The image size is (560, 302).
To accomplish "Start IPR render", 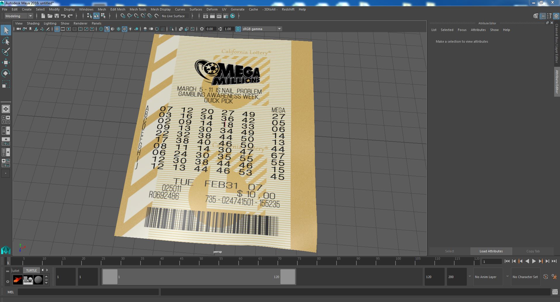I will point(219,16).
